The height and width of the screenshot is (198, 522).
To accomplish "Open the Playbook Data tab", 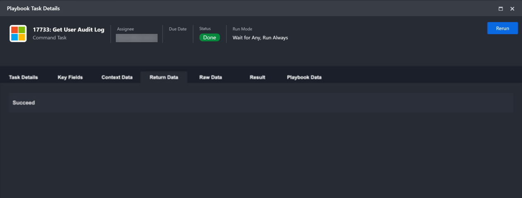I will click(x=304, y=77).
